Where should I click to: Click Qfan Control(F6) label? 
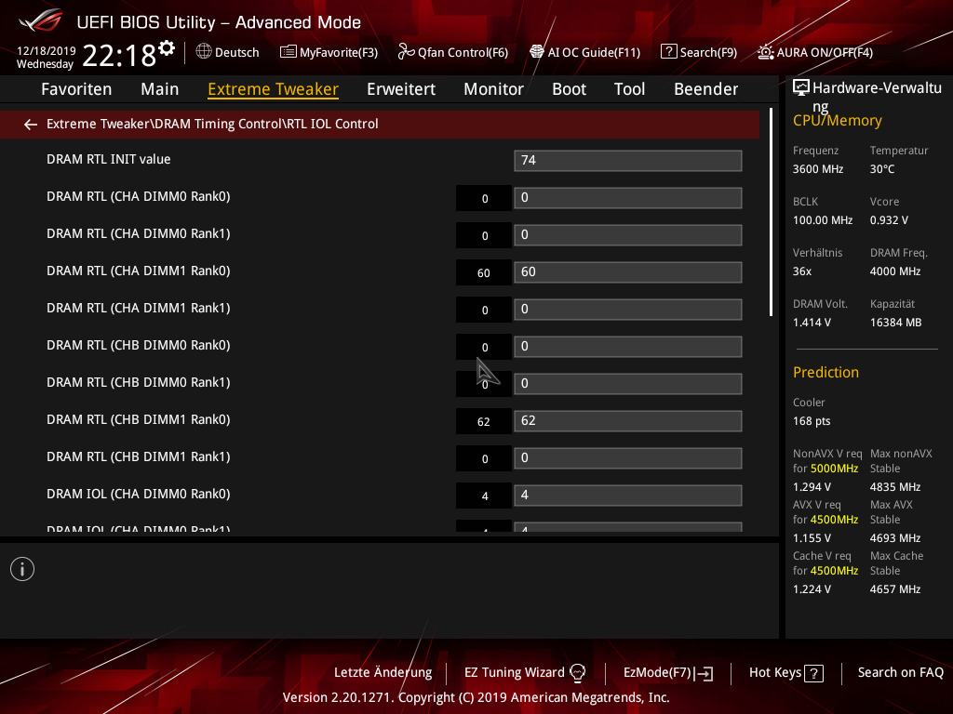(x=463, y=53)
